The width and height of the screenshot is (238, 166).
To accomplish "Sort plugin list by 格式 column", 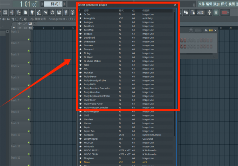I will click(x=121, y=11).
